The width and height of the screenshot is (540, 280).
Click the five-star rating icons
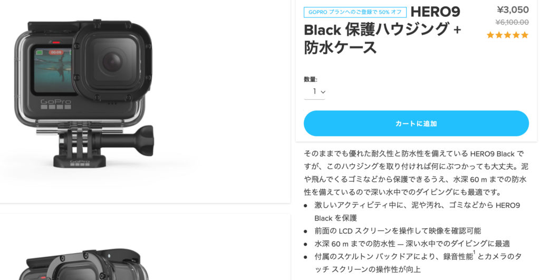(507, 35)
